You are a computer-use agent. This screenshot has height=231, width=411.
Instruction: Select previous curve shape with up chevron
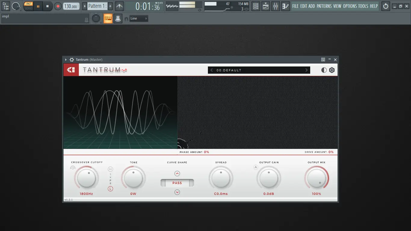tap(177, 173)
